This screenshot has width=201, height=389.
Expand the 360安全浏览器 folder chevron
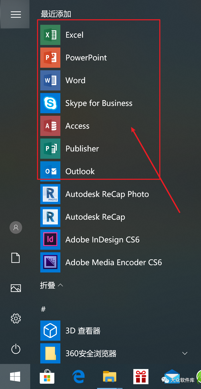(x=185, y=353)
